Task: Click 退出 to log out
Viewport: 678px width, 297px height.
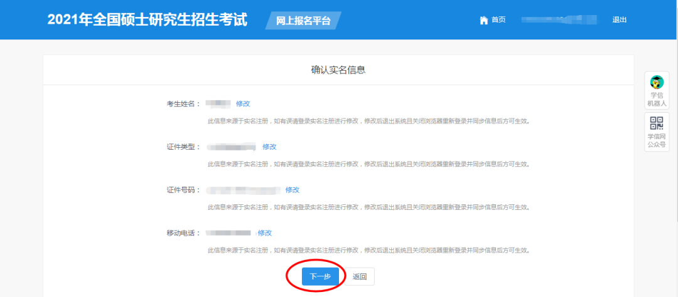Action: click(620, 20)
